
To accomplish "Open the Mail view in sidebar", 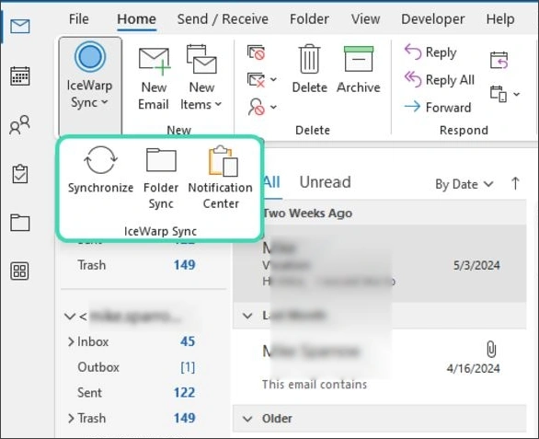I will (20, 26).
